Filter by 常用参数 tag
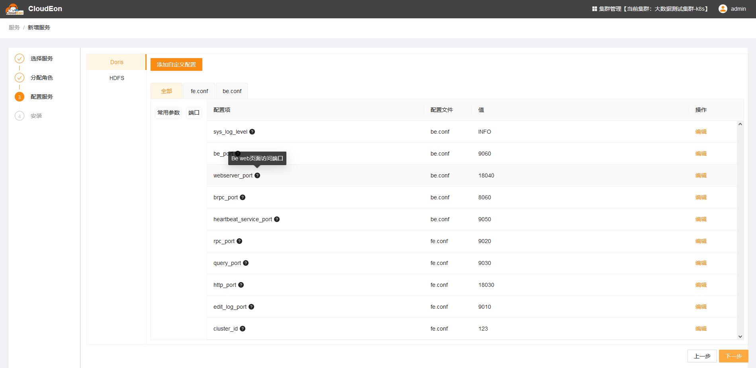756x368 pixels. (x=168, y=113)
